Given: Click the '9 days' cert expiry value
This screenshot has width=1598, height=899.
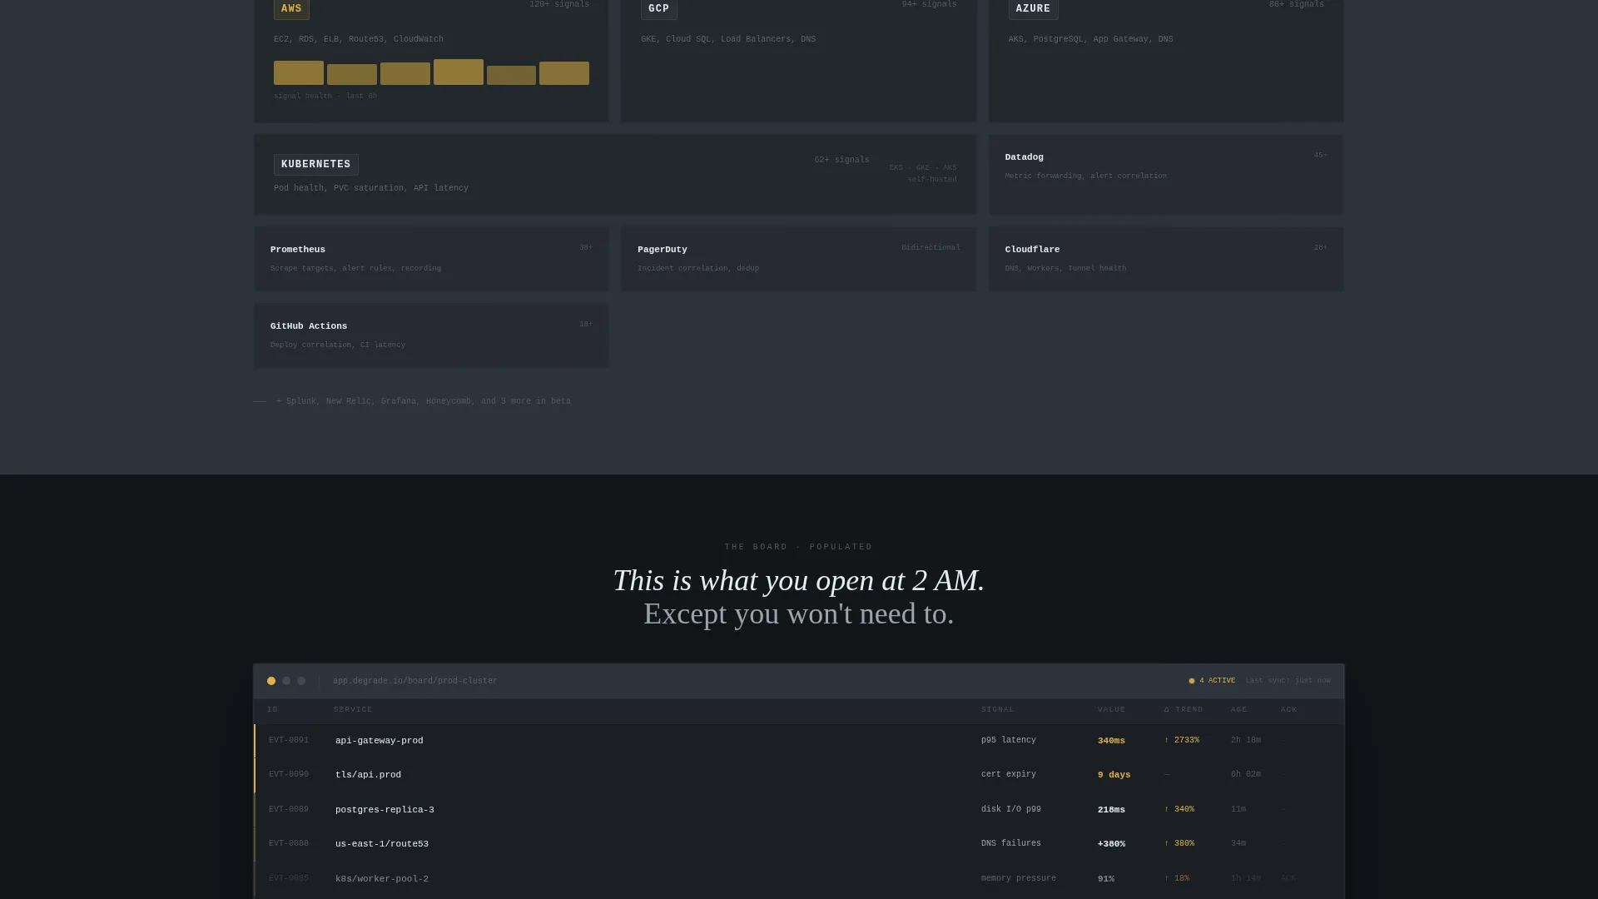Looking at the screenshot, I should 1114,775.
